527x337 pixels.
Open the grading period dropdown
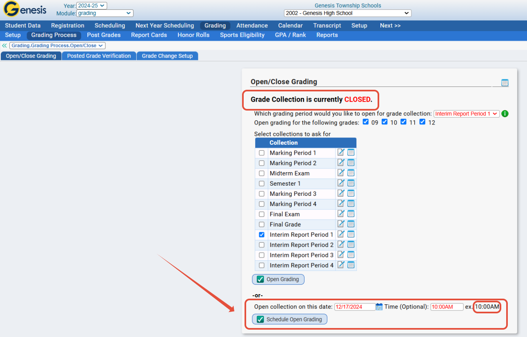467,114
